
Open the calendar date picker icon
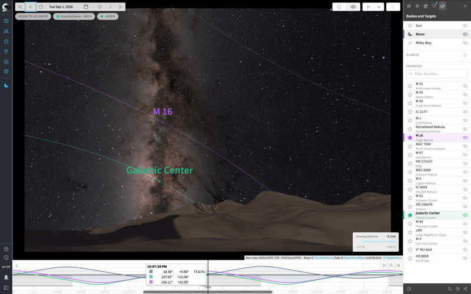click(86, 6)
